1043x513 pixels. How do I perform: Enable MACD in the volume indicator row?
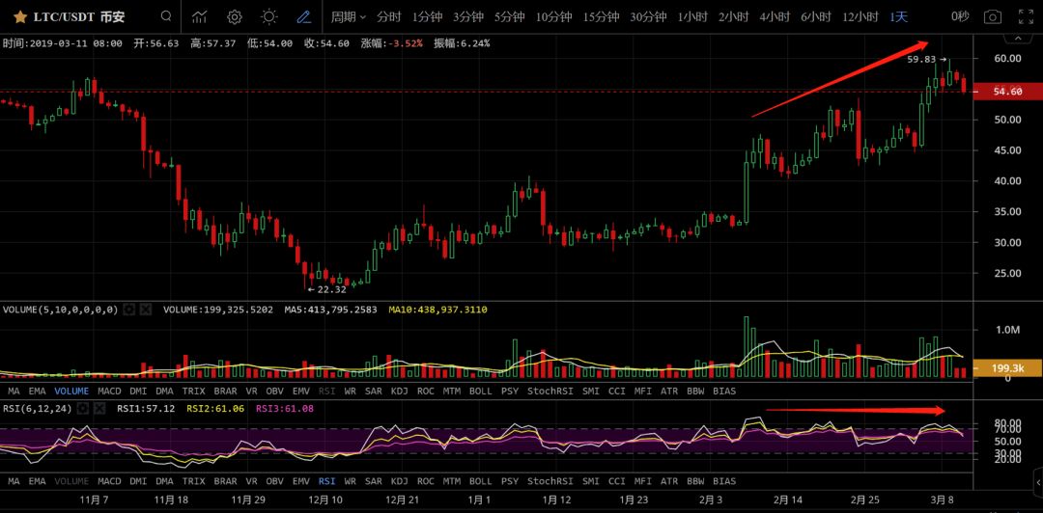tap(109, 391)
